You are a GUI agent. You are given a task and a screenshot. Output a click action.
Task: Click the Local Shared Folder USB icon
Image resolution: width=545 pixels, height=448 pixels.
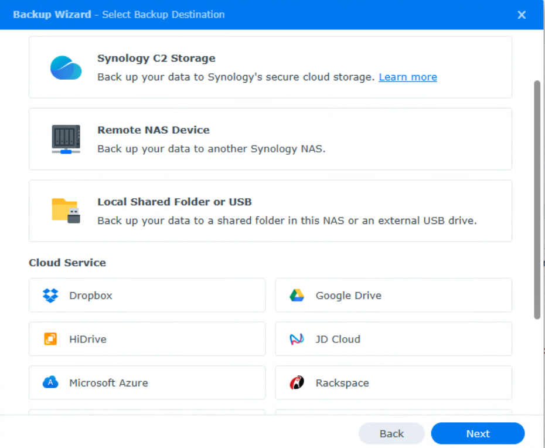coord(66,211)
